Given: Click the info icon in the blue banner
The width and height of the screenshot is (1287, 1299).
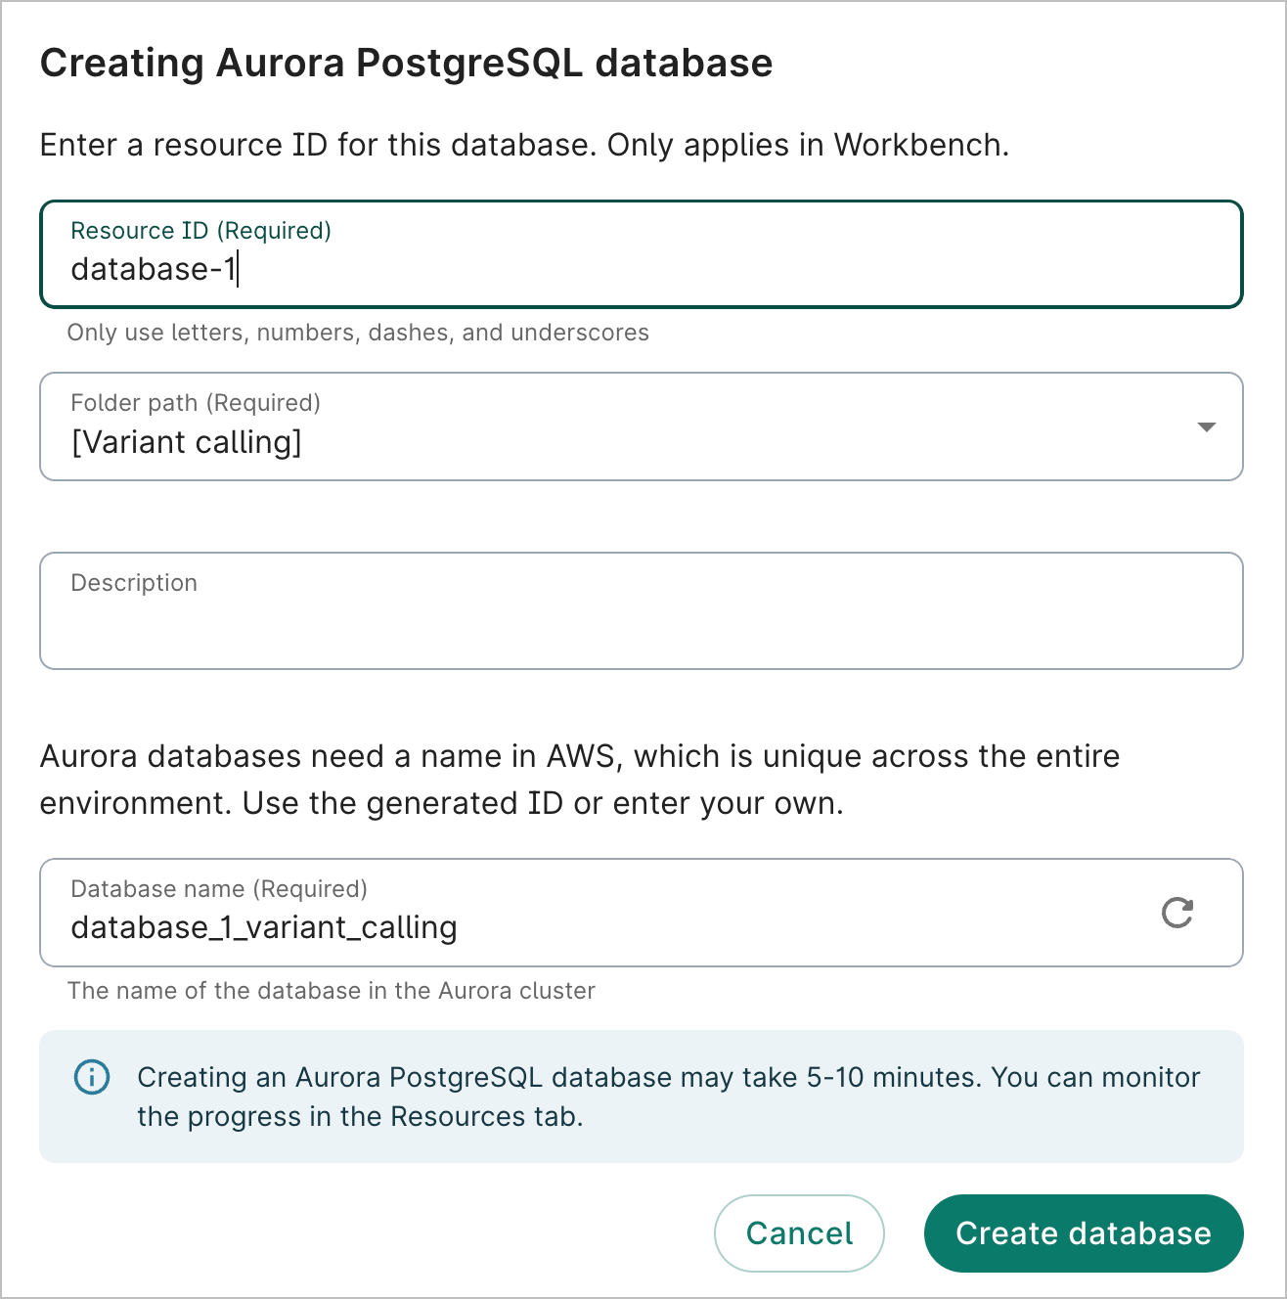Looking at the screenshot, I should (91, 1077).
